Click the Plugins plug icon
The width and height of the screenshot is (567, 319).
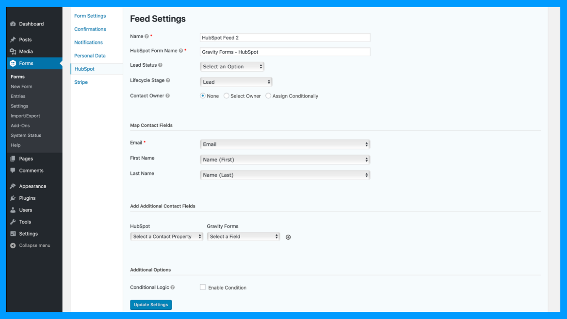click(13, 198)
